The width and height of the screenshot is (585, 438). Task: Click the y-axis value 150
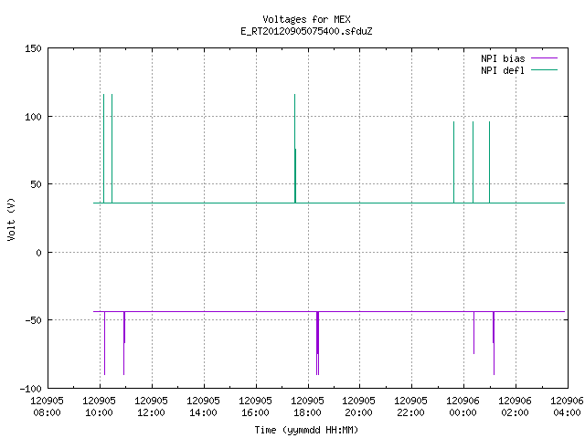(33, 48)
